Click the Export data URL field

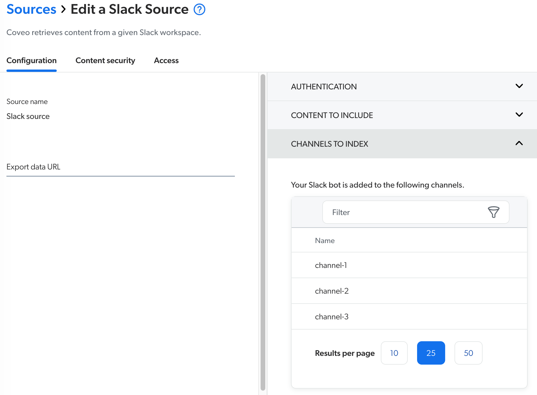tap(121, 167)
